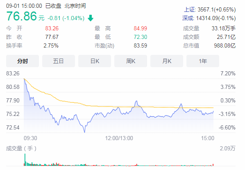Open the 月K monthly chart tab

coord(167,61)
